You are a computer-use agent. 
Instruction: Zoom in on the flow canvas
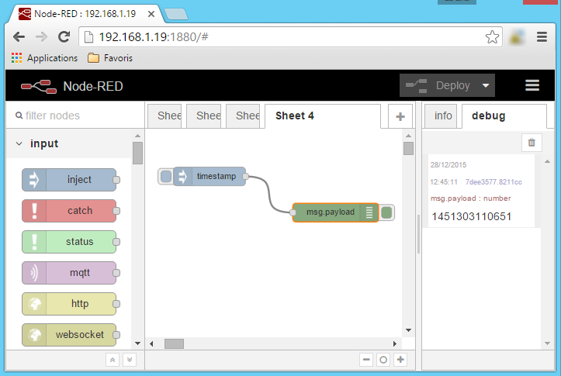tap(400, 360)
